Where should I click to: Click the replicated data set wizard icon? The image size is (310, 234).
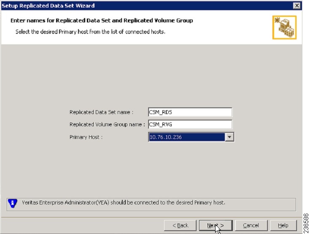click(x=284, y=27)
